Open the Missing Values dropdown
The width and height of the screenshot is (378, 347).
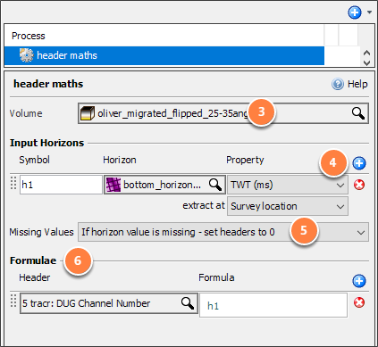(223, 232)
